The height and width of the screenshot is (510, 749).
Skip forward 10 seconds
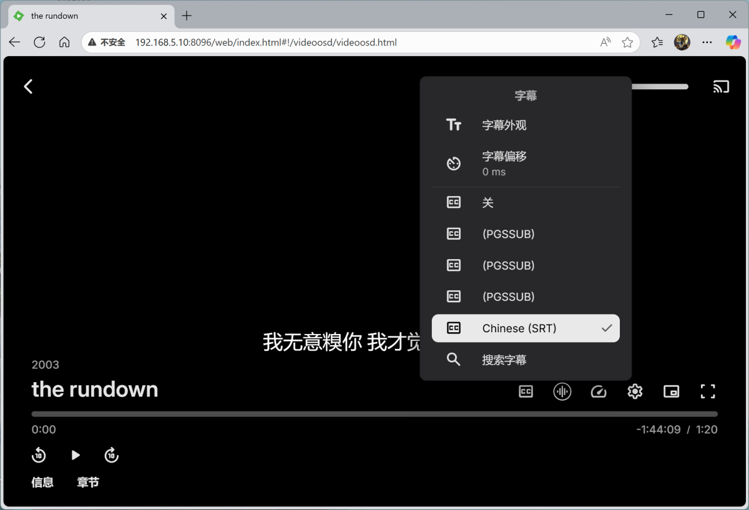point(111,455)
